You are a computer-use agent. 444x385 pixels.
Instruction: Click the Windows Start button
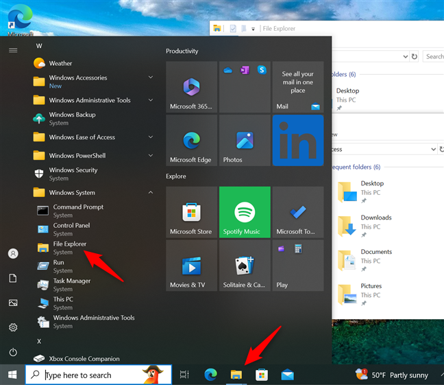12,375
